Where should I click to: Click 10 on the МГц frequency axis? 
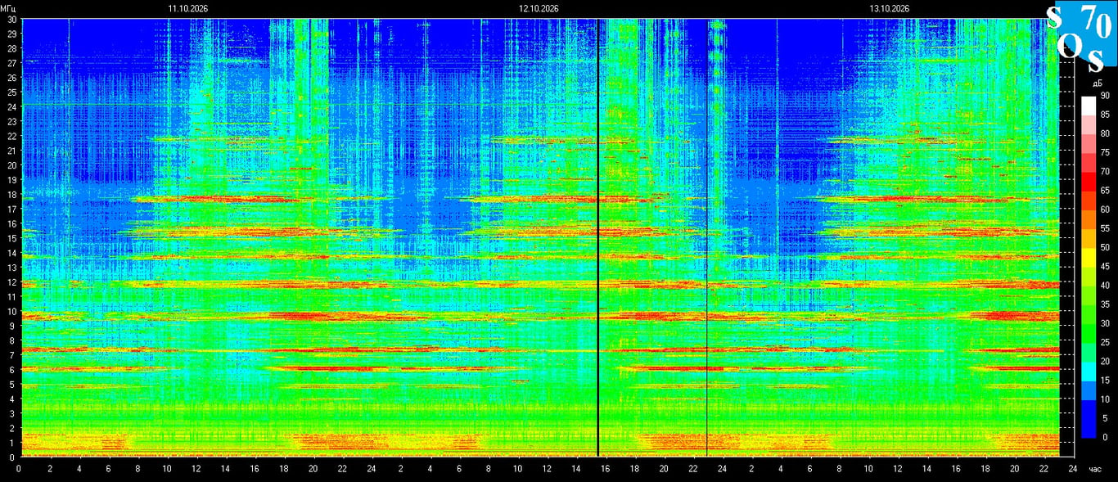click(x=11, y=311)
